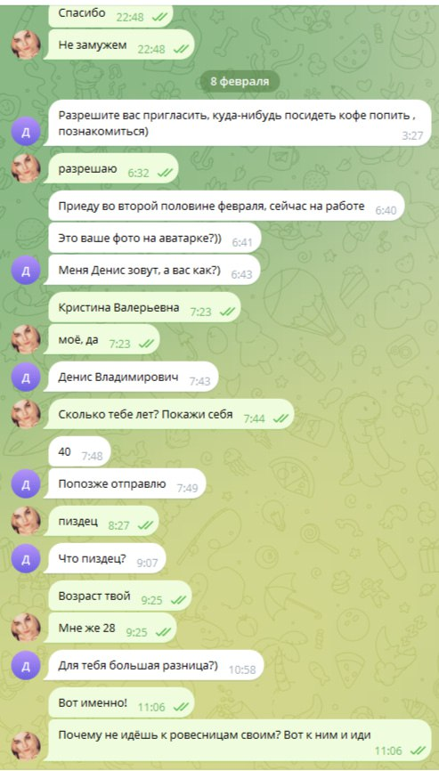
Task: Click the photo avatar next to 'Не замужем'
Action: [26, 45]
